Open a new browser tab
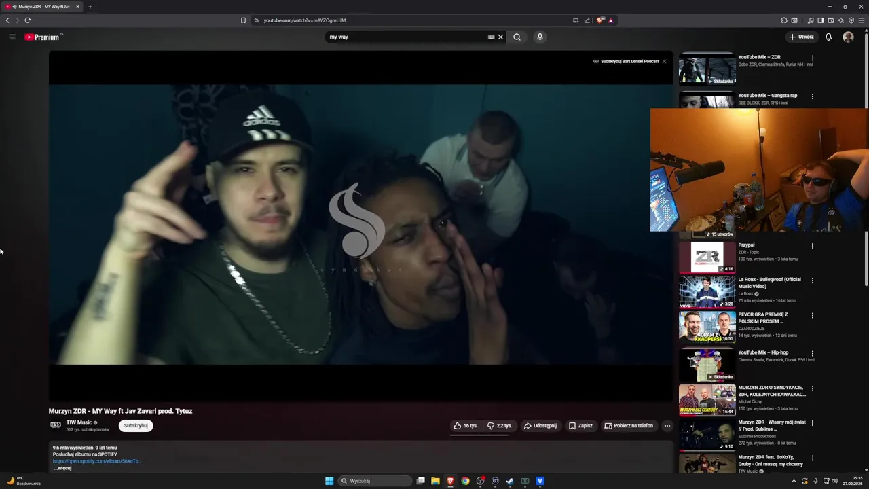This screenshot has height=489, width=869. (90, 7)
